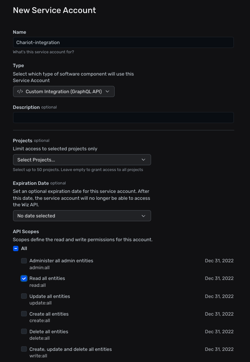Click the chevron icon in Select Projects field

[143, 160]
